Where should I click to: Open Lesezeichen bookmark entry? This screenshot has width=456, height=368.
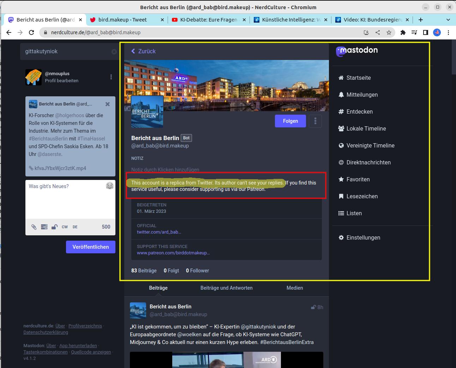click(358, 196)
